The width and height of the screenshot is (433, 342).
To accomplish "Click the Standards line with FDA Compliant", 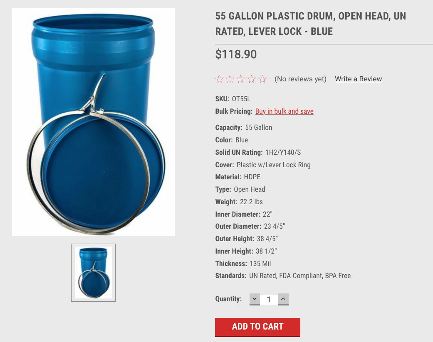I will pyautogui.click(x=283, y=276).
